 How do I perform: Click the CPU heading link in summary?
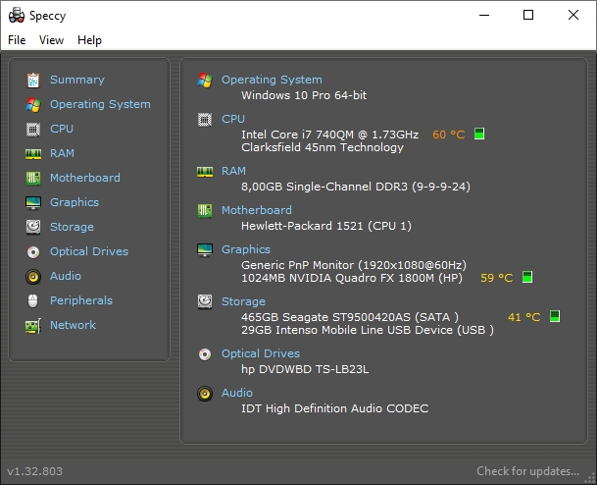click(x=233, y=119)
